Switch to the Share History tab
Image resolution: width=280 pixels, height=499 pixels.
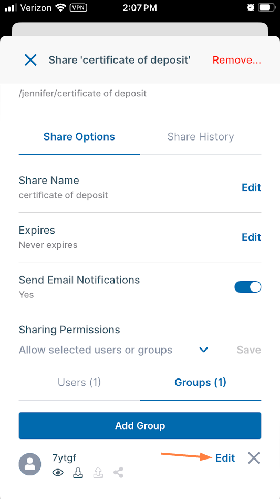(x=201, y=137)
